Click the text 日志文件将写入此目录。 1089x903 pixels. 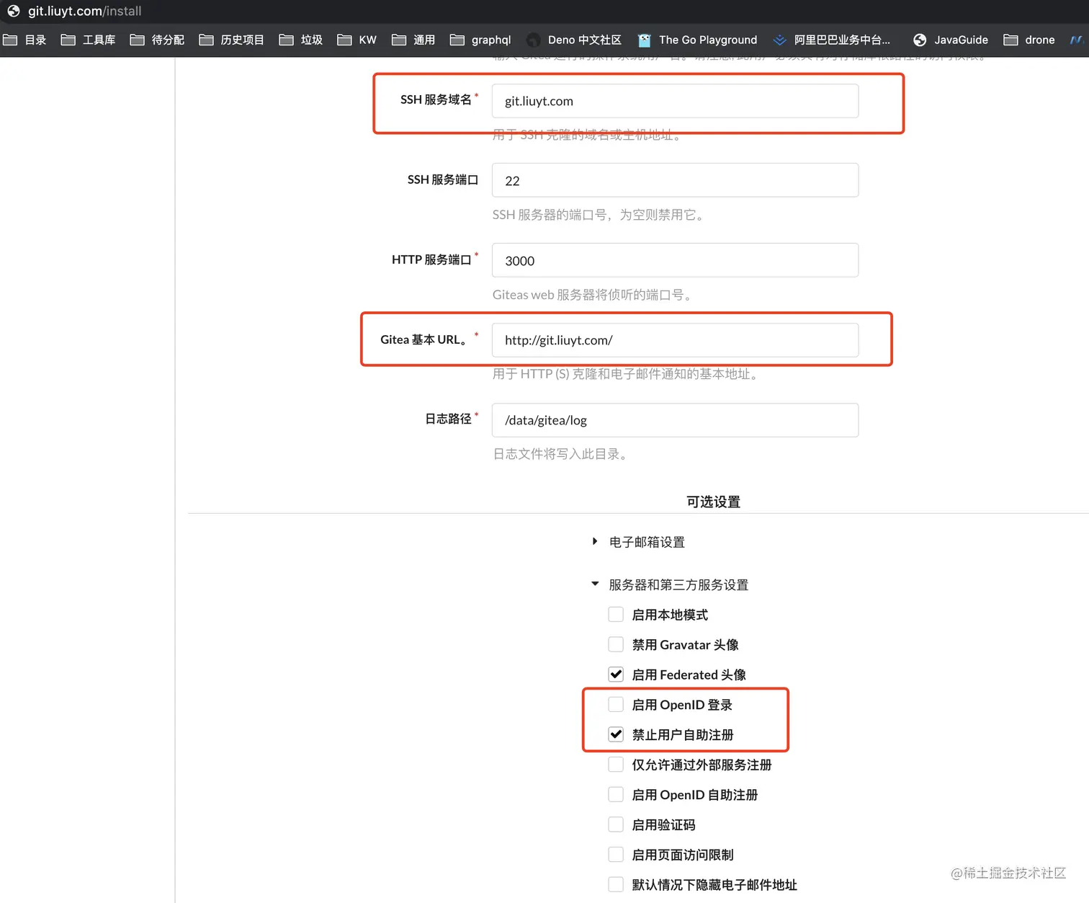click(562, 454)
